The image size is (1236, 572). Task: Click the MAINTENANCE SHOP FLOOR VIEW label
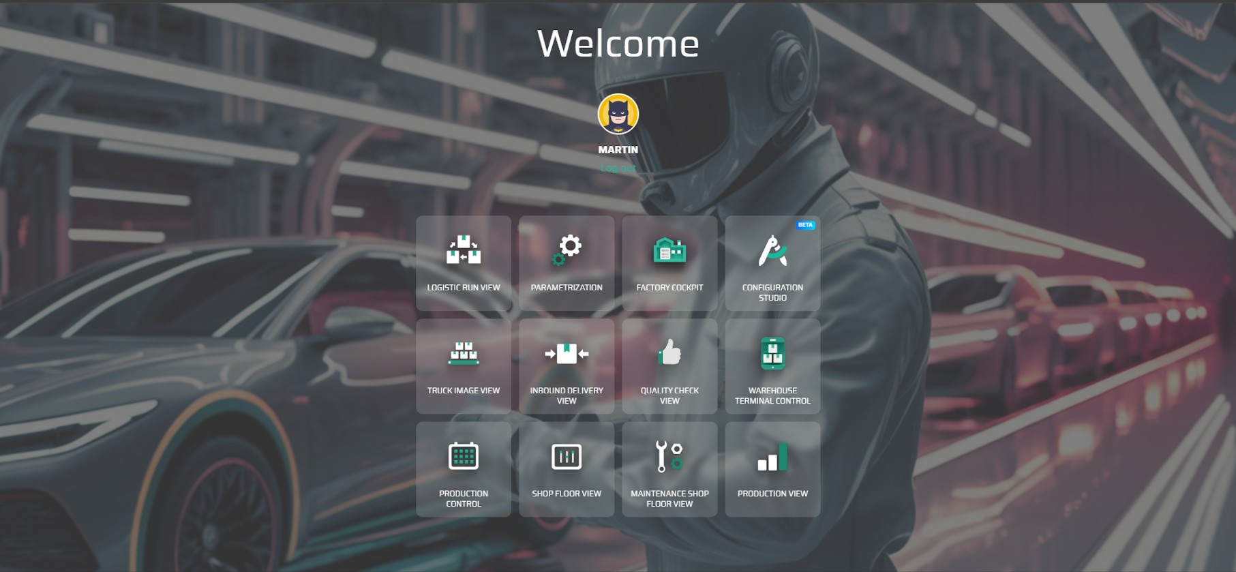point(669,498)
